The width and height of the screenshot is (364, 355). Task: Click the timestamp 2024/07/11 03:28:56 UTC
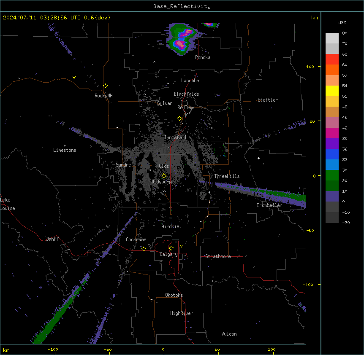(41, 18)
